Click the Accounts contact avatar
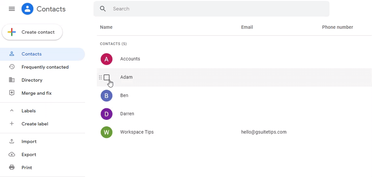372x177 pixels. point(106,59)
